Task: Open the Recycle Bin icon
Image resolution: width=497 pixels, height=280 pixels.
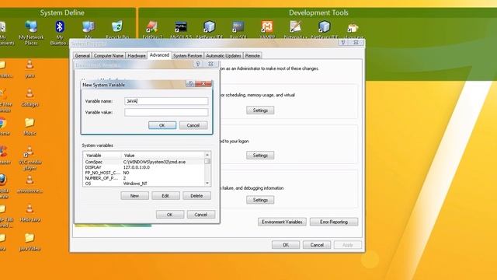Action: [x=117, y=30]
